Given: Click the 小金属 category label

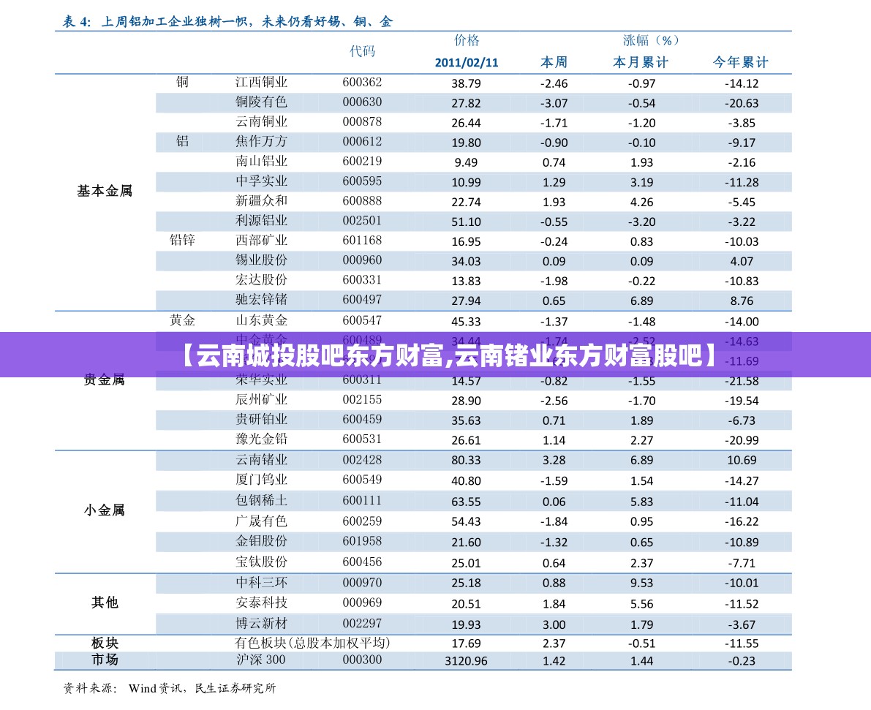Looking at the screenshot, I should 105,510.
